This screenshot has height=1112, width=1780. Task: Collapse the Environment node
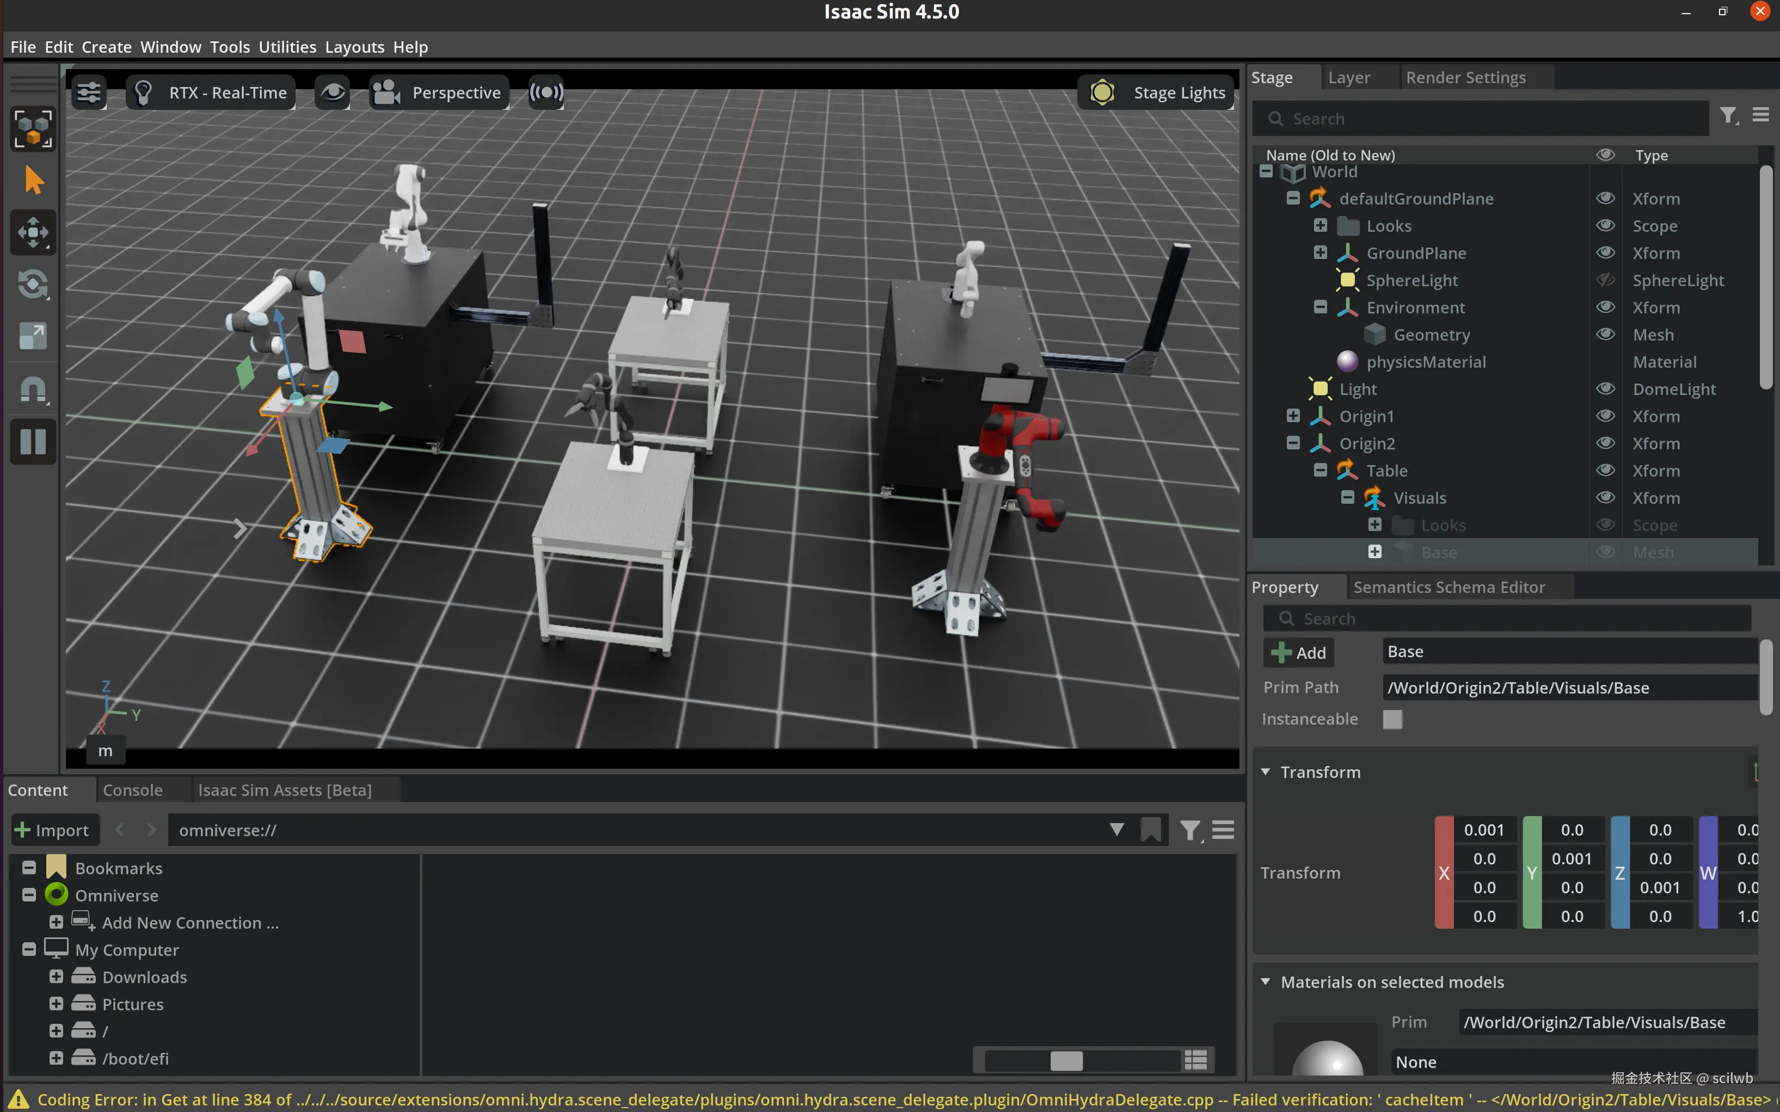click(x=1320, y=307)
